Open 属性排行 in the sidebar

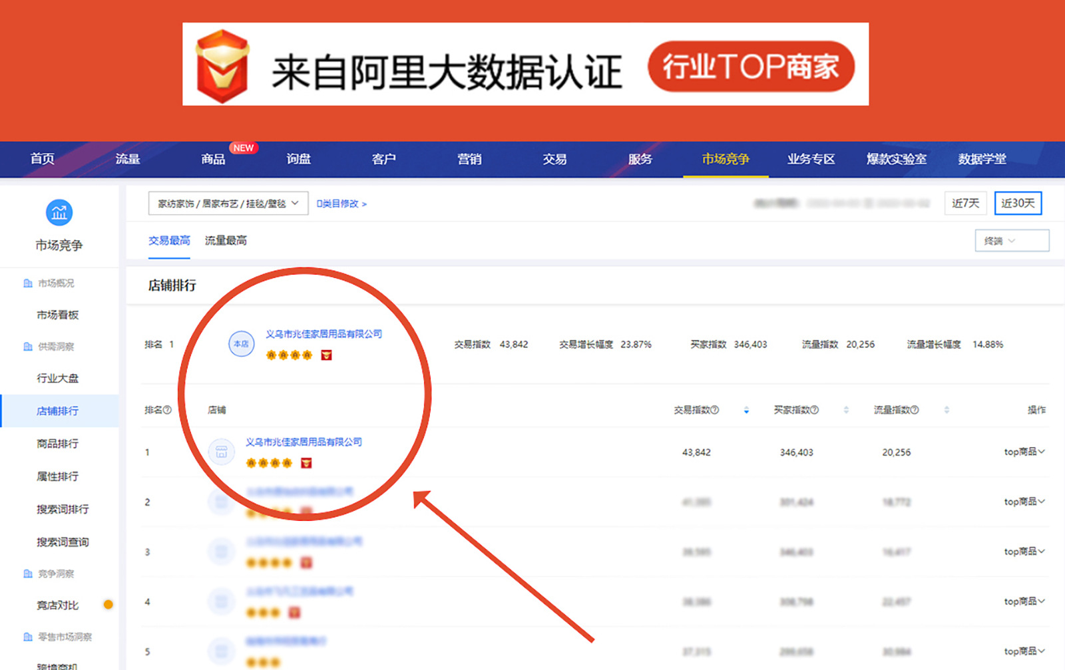pyautogui.click(x=58, y=476)
